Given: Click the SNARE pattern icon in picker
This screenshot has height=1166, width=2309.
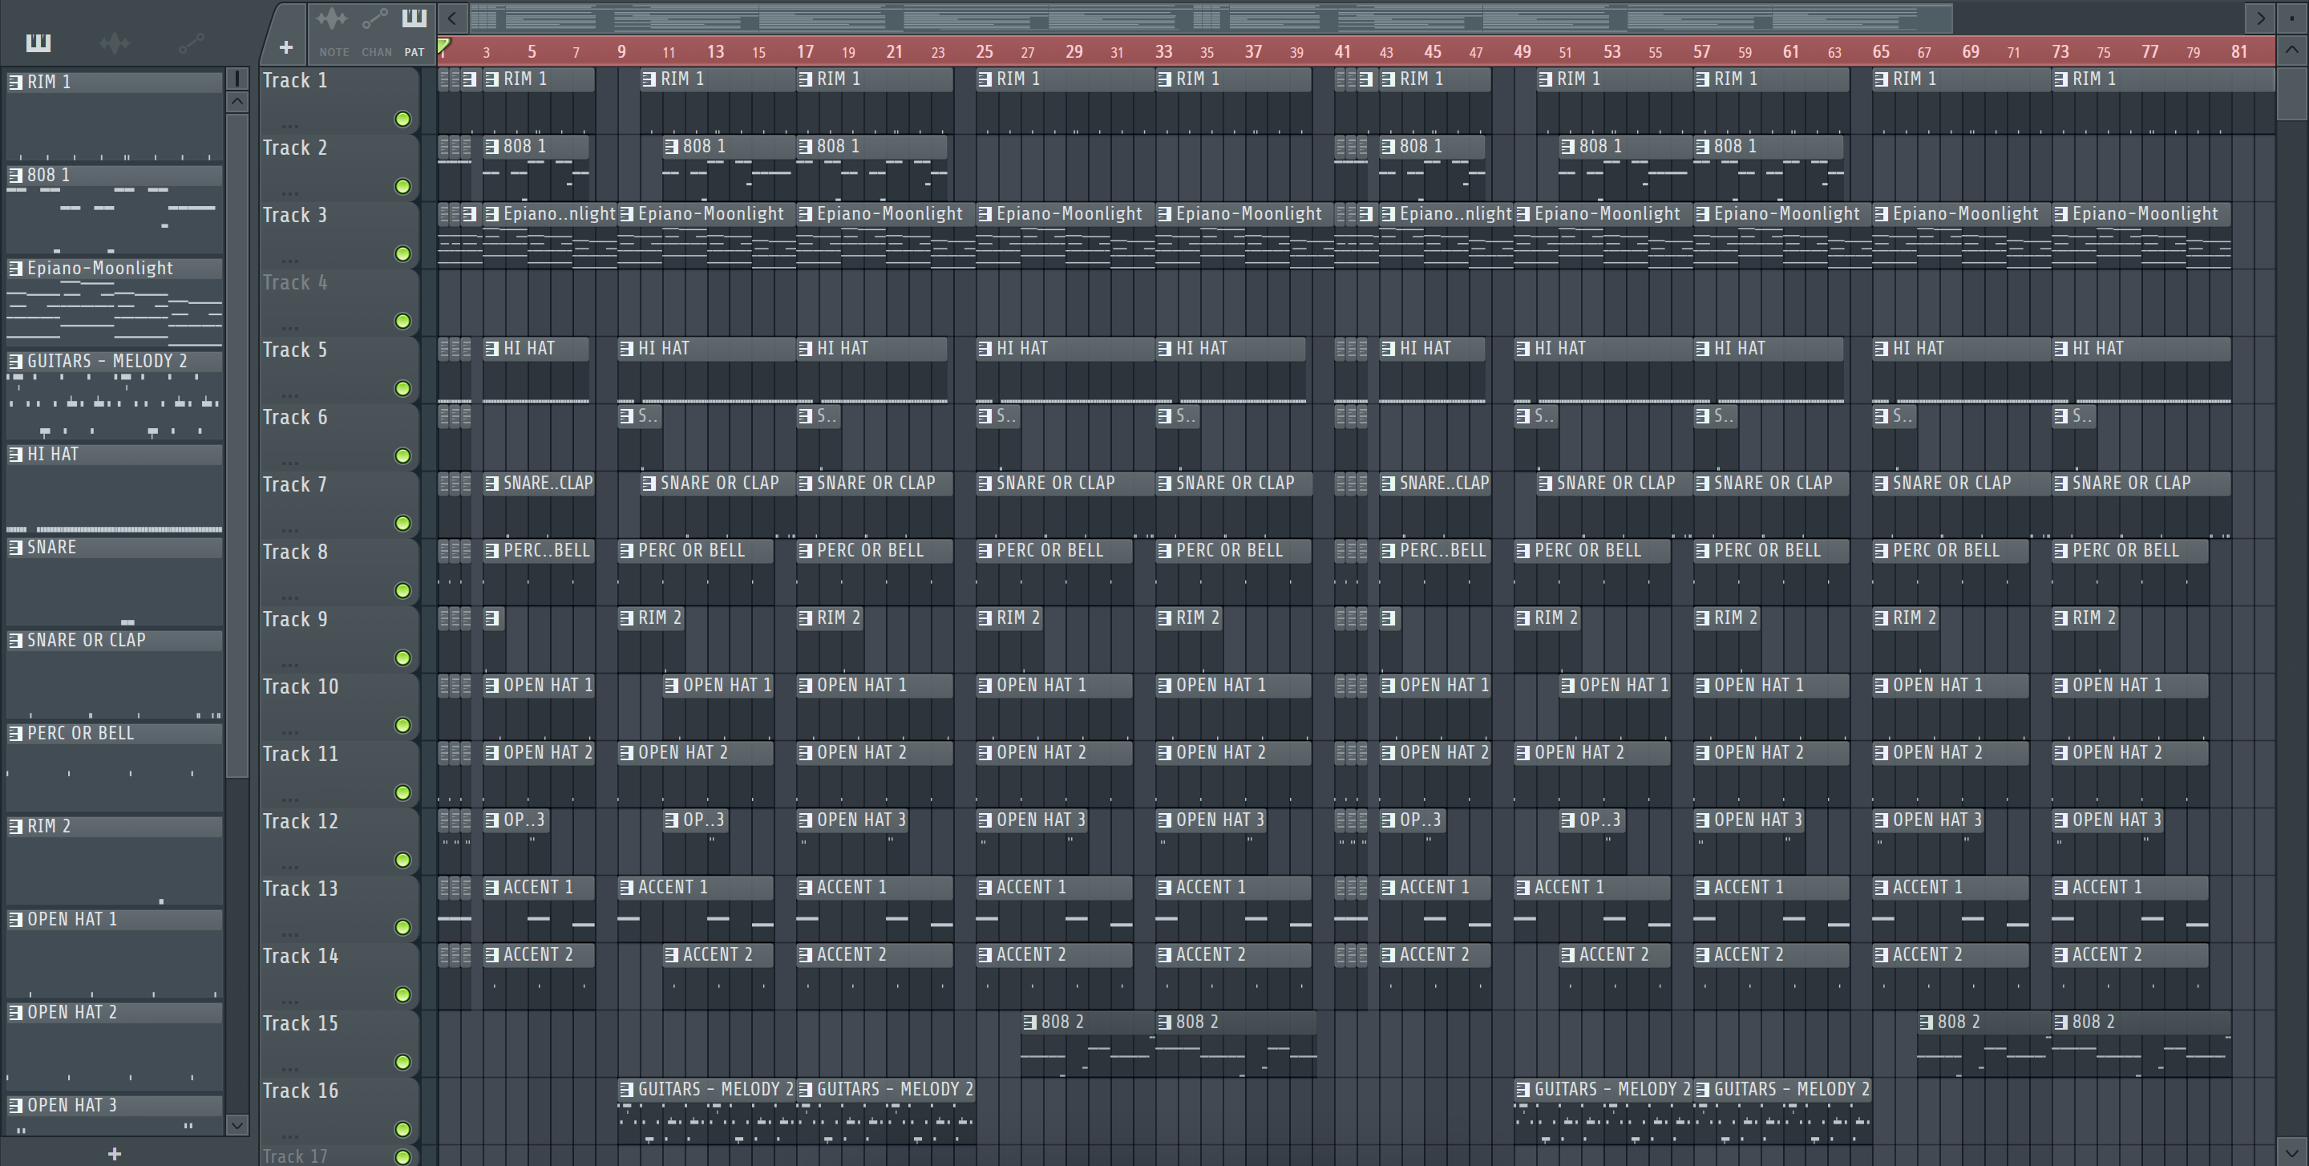Looking at the screenshot, I should click(x=15, y=548).
